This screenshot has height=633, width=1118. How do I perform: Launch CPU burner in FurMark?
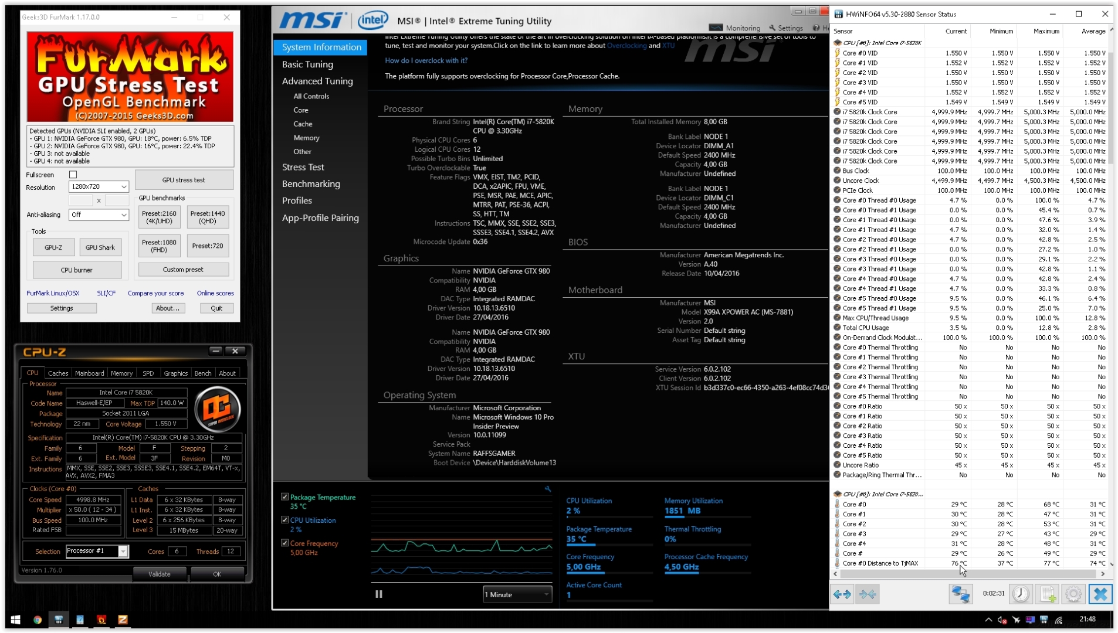pyautogui.click(x=77, y=270)
